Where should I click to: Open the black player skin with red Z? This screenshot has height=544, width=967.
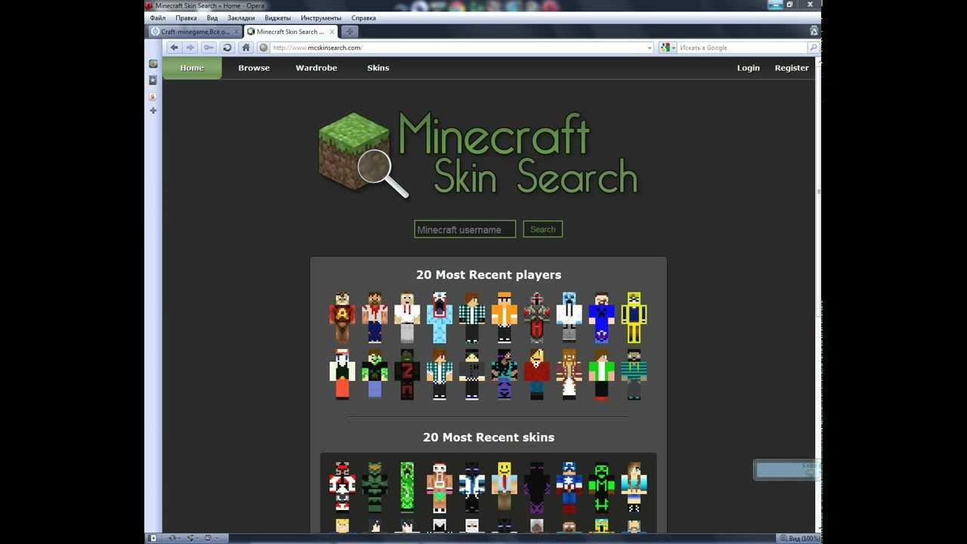407,374
